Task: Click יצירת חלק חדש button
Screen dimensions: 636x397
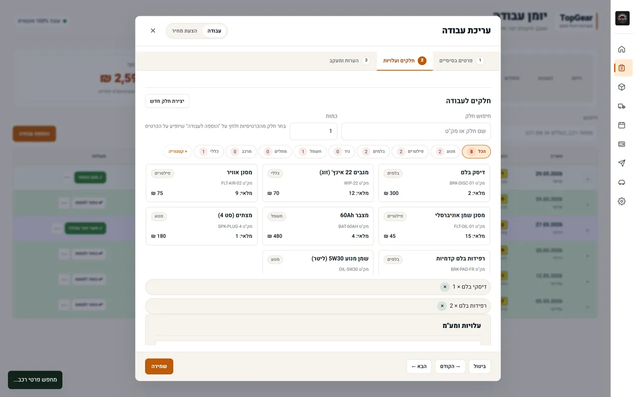Action: [167, 101]
